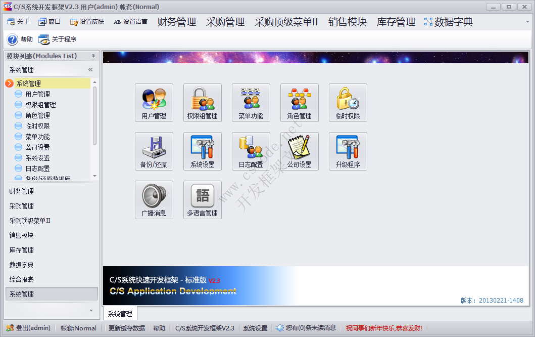Screen dimensions: 535x337
Task: Click the red new-year greeting status text
Action: [x=384, y=328]
